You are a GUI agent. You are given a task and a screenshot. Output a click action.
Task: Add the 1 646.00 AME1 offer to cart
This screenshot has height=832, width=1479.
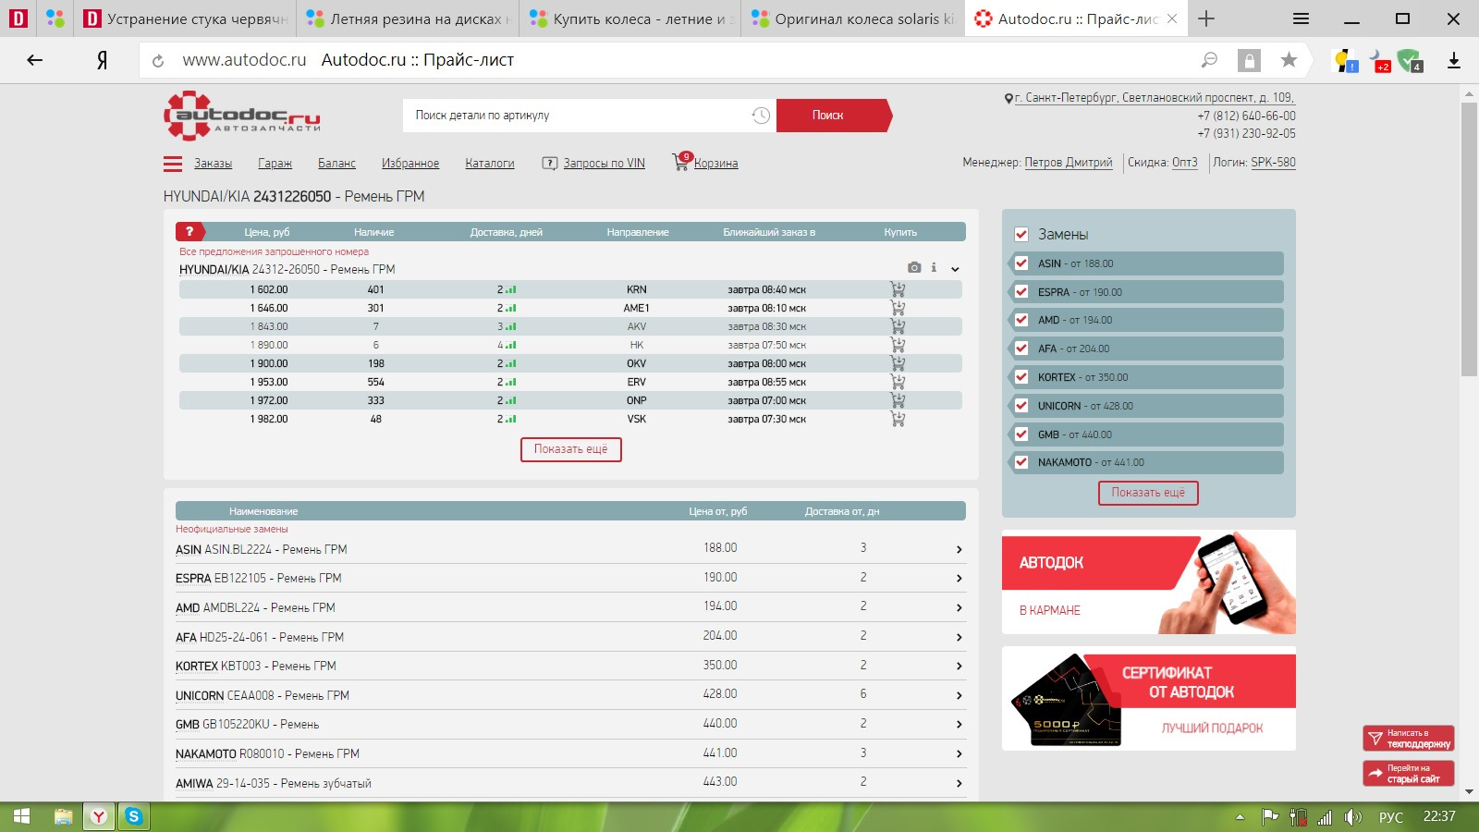point(898,308)
